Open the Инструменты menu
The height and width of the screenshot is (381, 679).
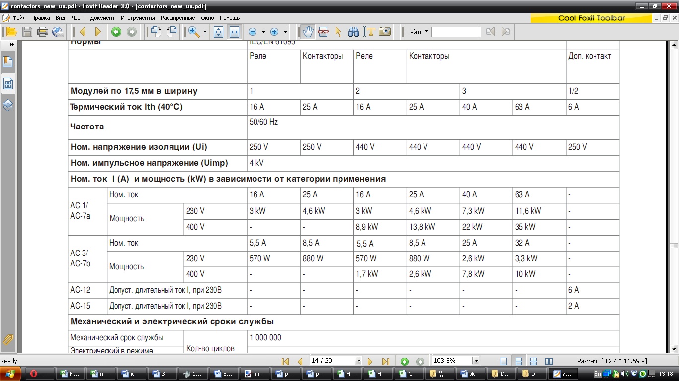(138, 18)
